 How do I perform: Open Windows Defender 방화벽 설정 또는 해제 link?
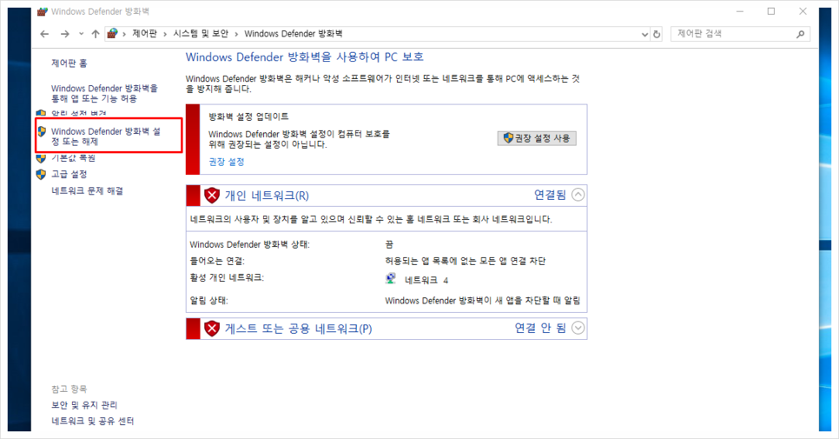click(105, 136)
